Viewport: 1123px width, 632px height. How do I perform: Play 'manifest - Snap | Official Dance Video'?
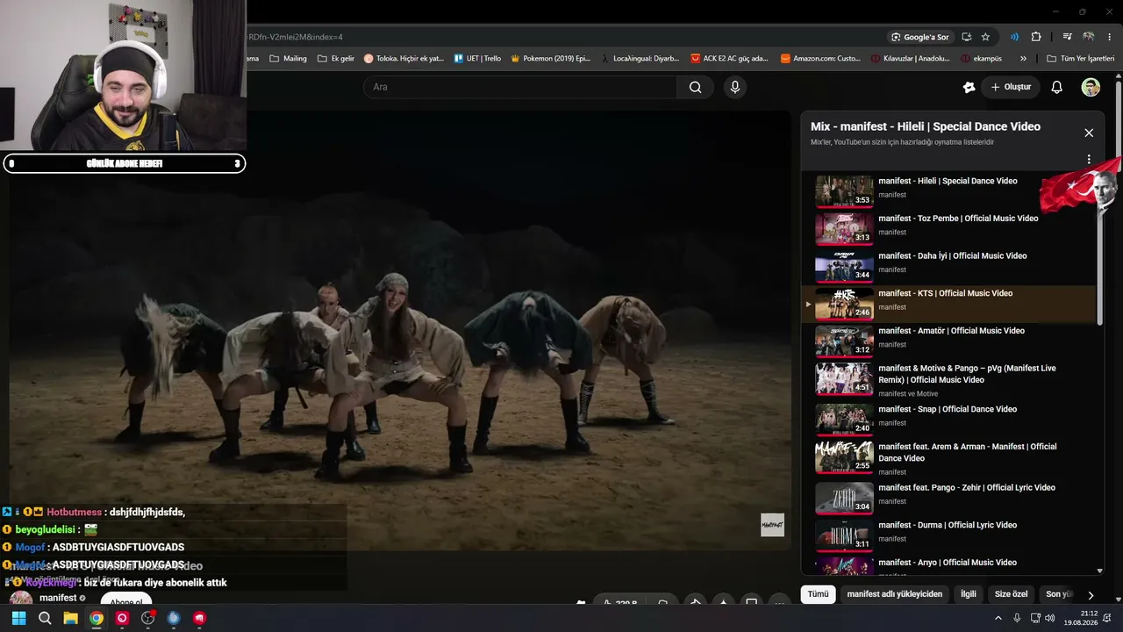coord(948,419)
